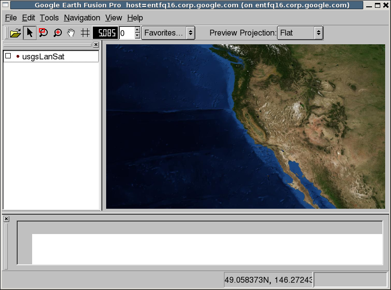Open the View menu
The image size is (391, 290).
[113, 18]
